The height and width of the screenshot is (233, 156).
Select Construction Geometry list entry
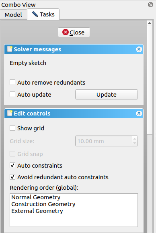(43, 204)
